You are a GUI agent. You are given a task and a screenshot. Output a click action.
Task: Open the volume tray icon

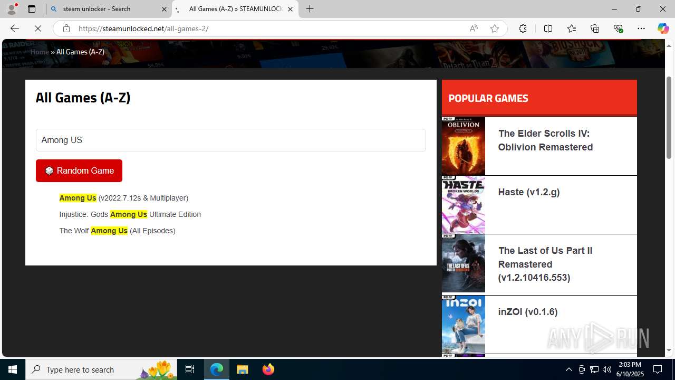point(607,369)
